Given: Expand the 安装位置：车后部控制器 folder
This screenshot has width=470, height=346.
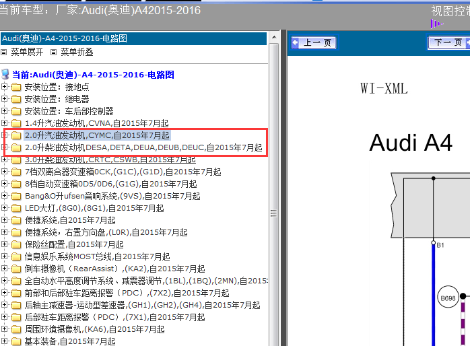Looking at the screenshot, I should pos(4,111).
